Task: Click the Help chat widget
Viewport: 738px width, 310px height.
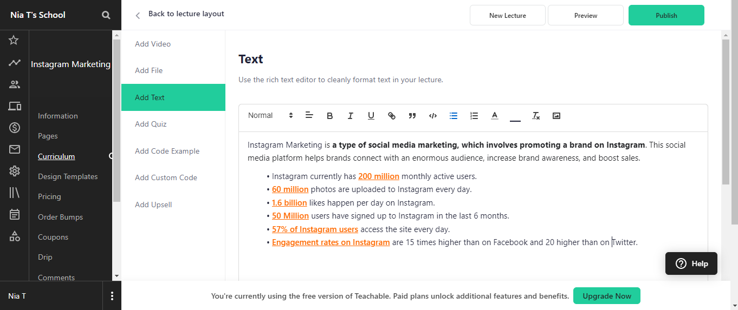Action: tap(691, 263)
